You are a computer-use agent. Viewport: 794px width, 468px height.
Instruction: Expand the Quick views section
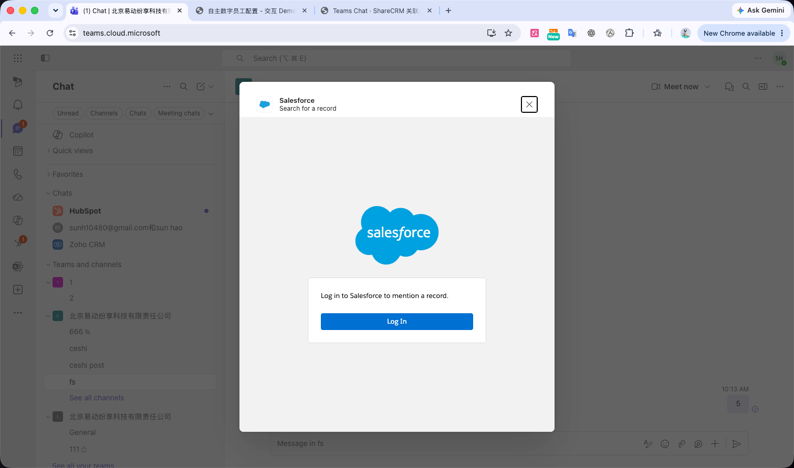48,151
